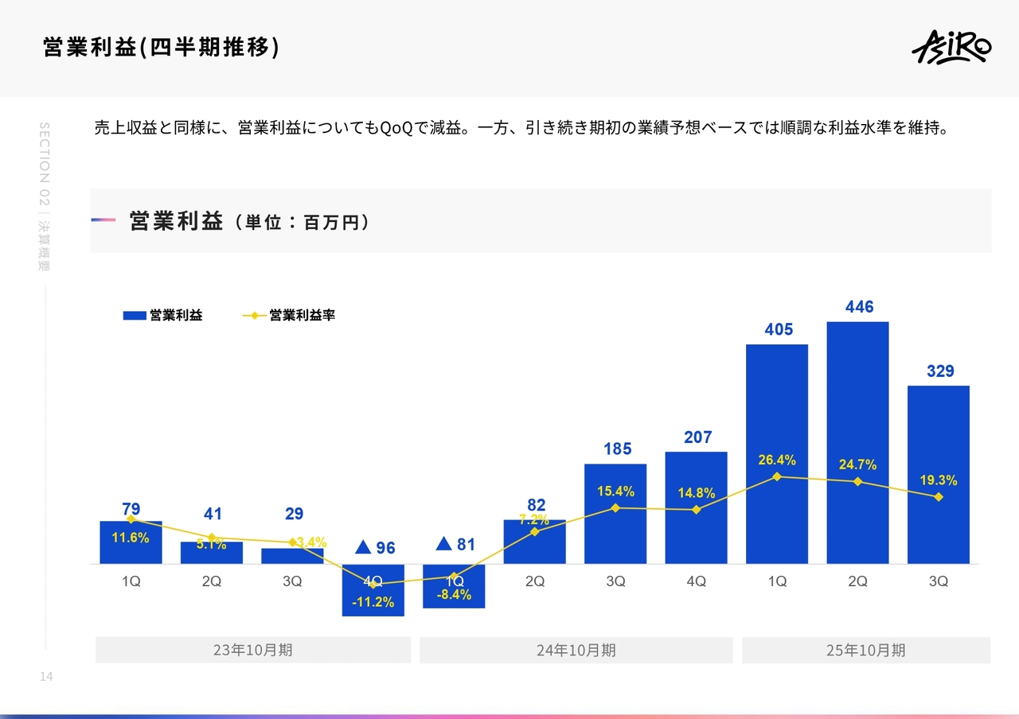Click the yellow diamond below the 26.4% label
This screenshot has width=1019, height=719.
coord(777,476)
